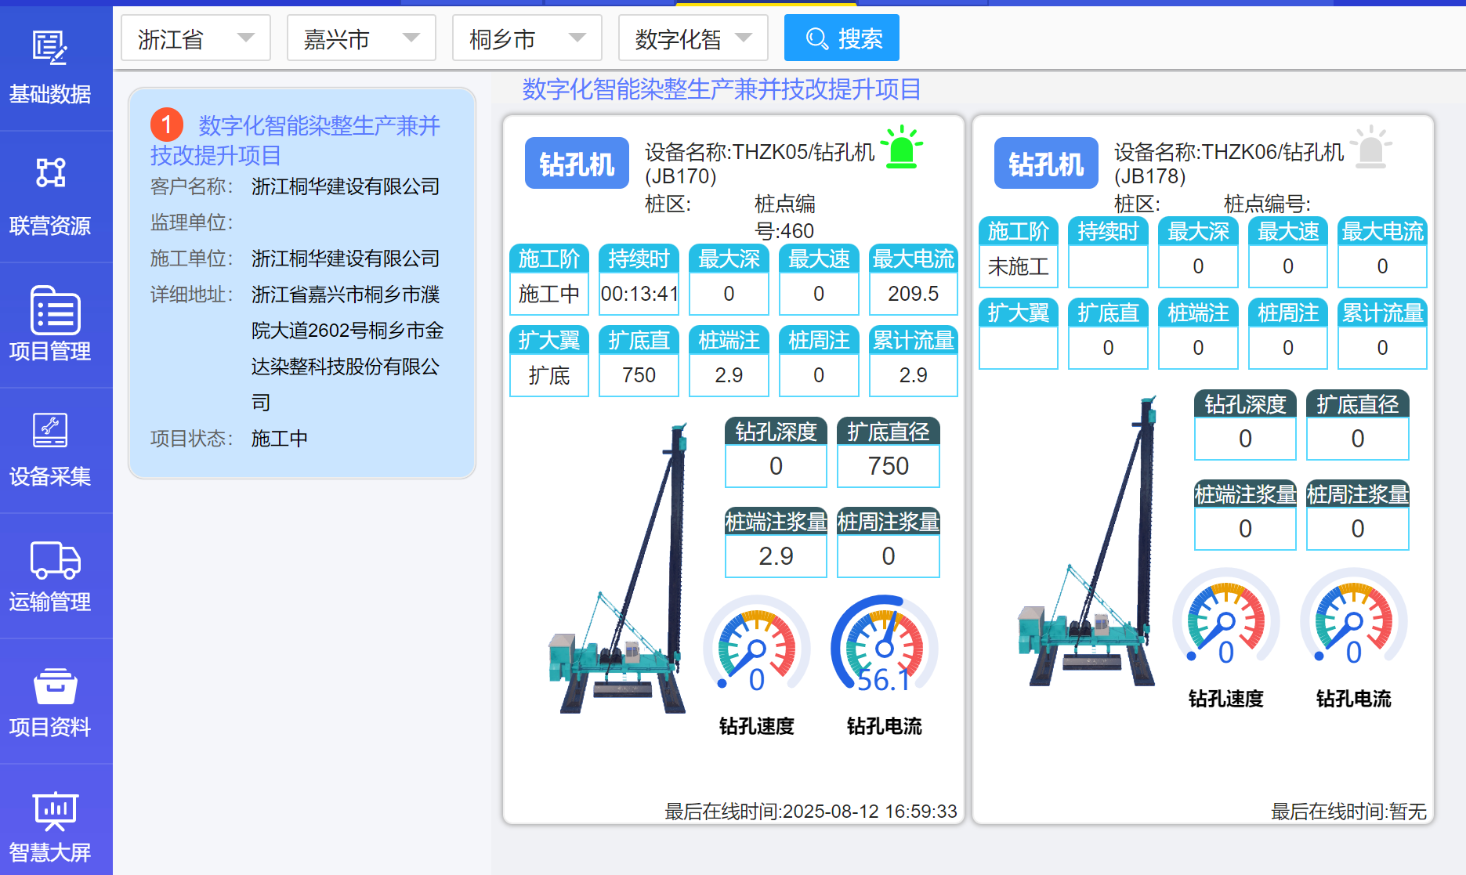Click 钻孔机 button on THZK05 card
This screenshot has height=875, width=1466.
point(577,164)
